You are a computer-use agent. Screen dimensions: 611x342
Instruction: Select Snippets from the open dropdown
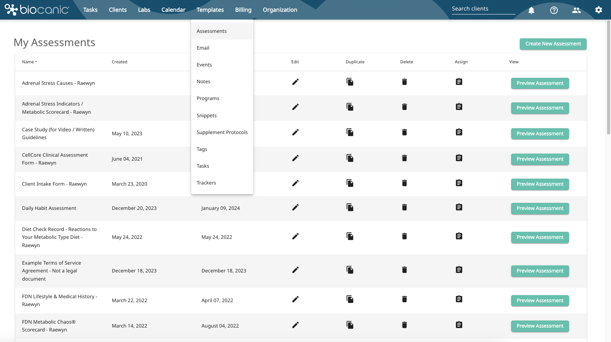coord(206,115)
